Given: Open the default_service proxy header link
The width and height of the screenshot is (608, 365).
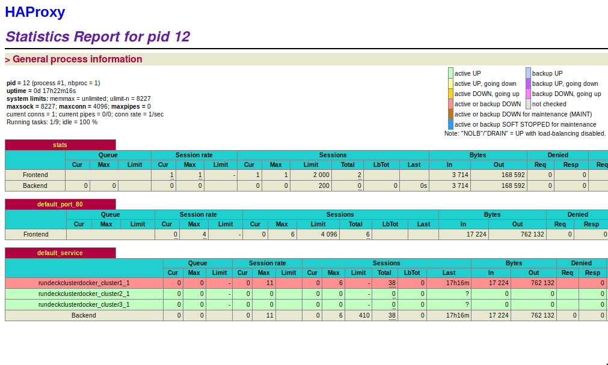Looking at the screenshot, I should tap(60, 253).
